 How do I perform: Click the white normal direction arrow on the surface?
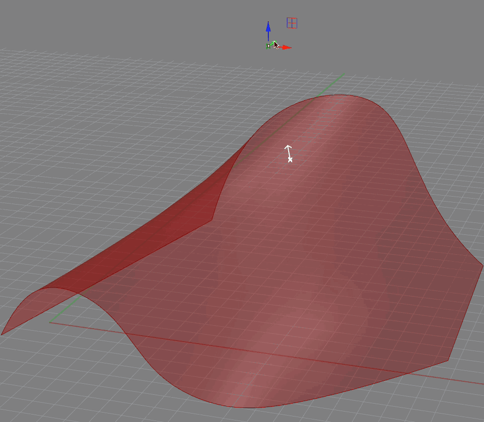[x=289, y=153]
